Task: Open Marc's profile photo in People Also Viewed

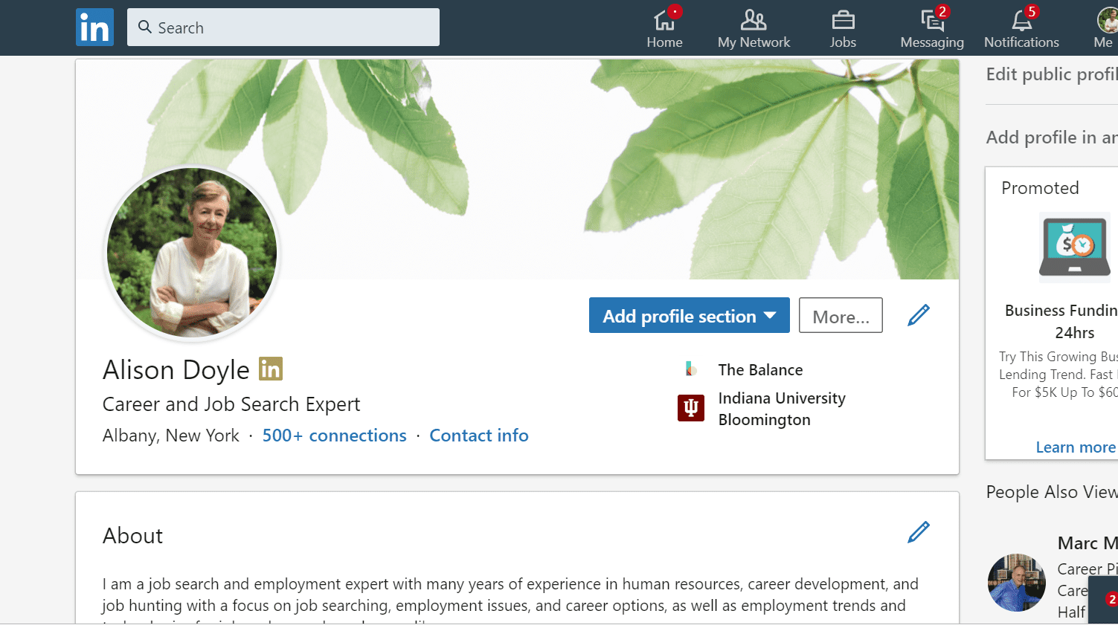Action: [1017, 583]
